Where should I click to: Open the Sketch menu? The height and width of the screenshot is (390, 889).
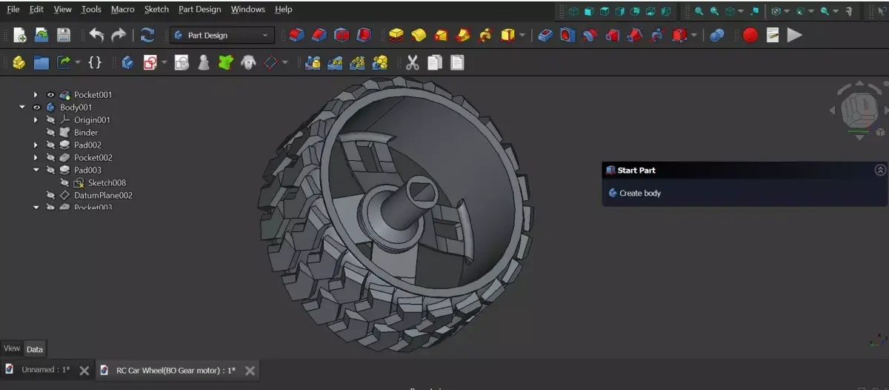pyautogui.click(x=156, y=10)
